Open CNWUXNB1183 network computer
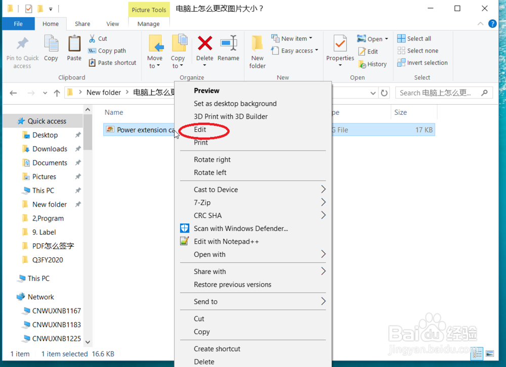The width and height of the screenshot is (506, 367). coord(57,325)
